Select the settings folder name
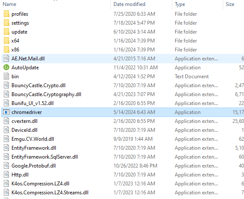244x199 pixels. click(20, 23)
